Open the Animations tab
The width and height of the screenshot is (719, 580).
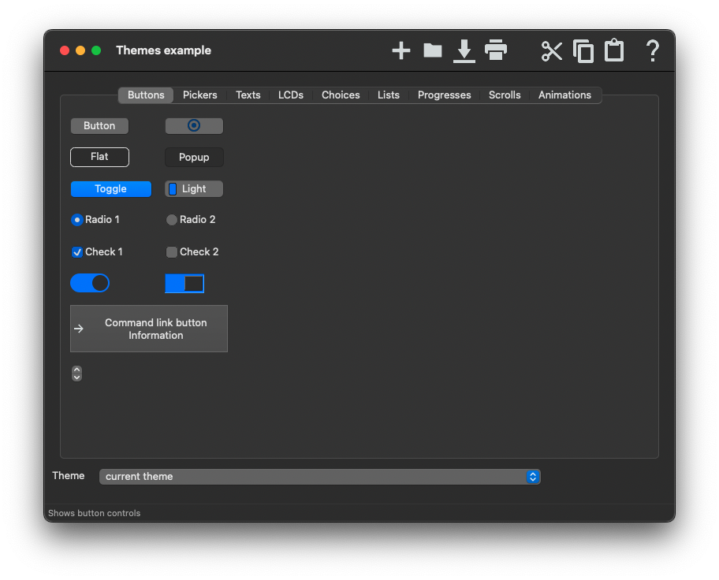(564, 95)
